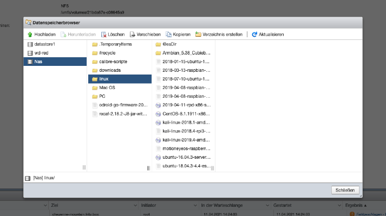
Task: Click the Kopieren copy icon
Action: coord(168,35)
